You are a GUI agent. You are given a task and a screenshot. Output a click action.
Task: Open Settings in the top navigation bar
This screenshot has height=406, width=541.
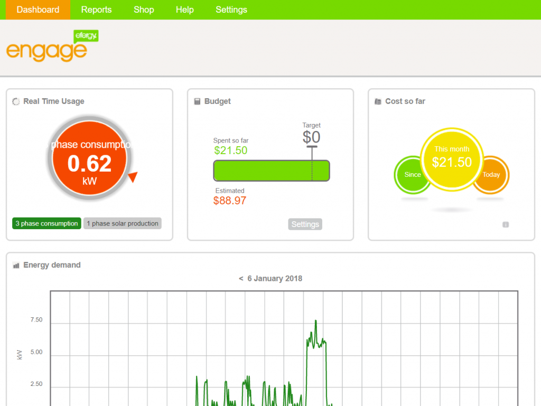[x=231, y=10]
